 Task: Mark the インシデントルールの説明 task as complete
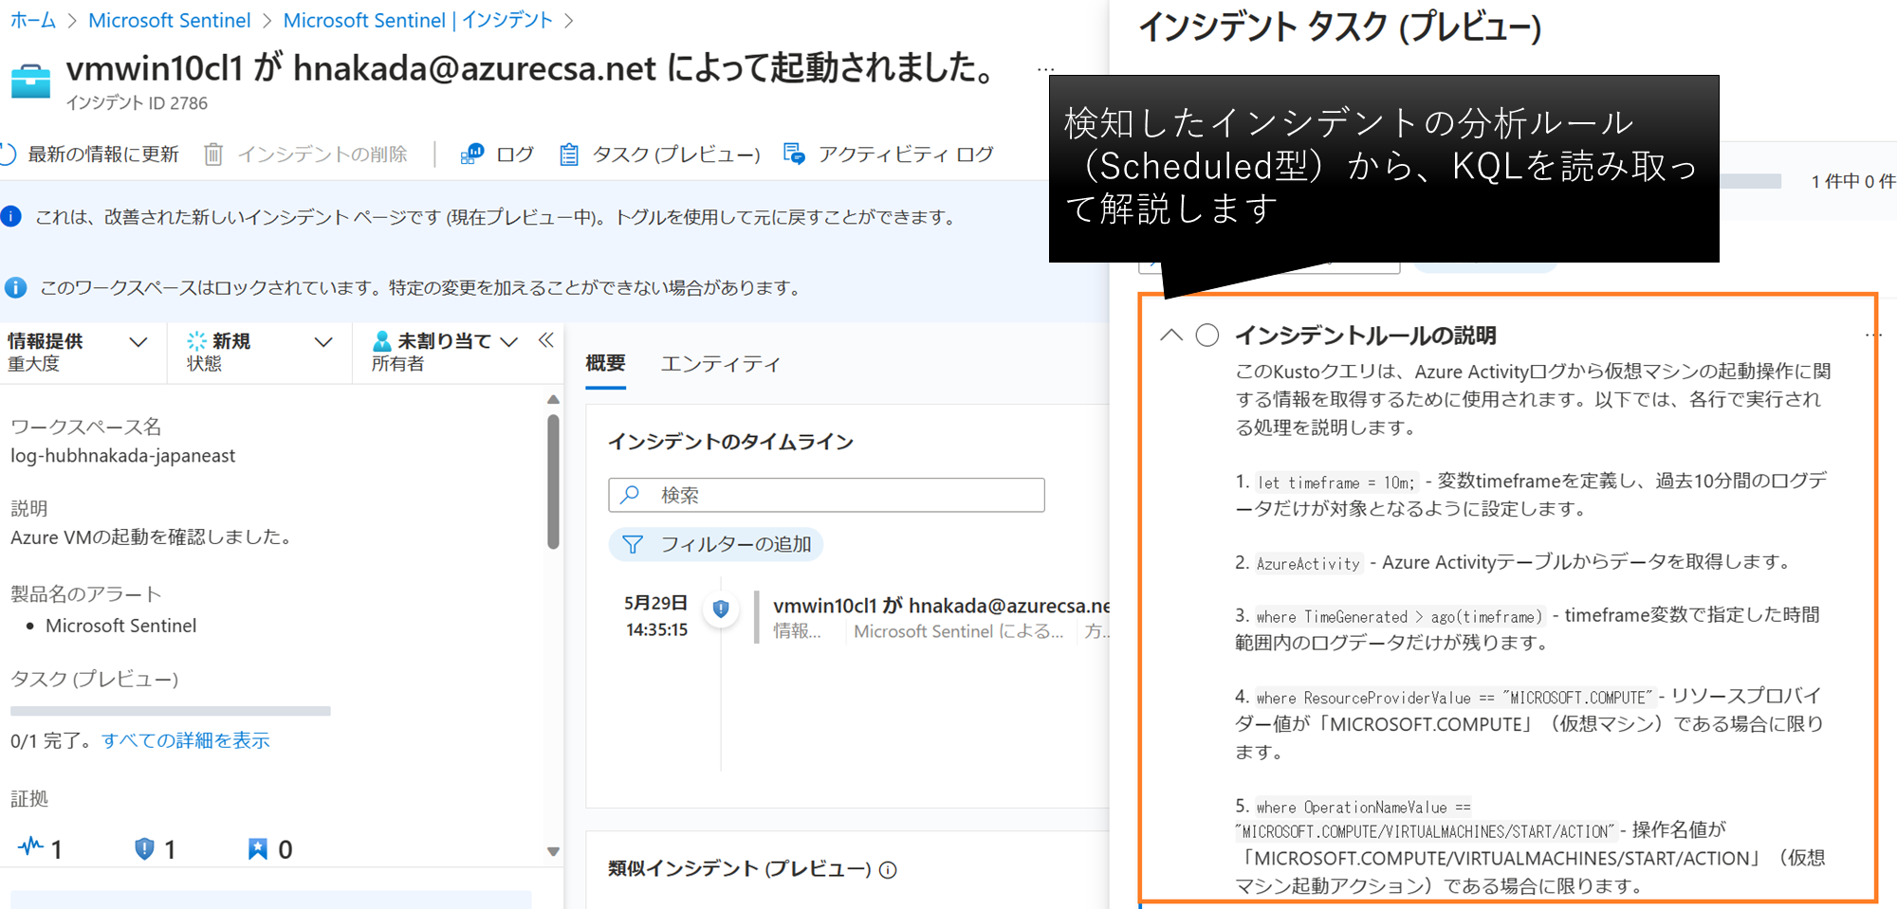(1206, 336)
